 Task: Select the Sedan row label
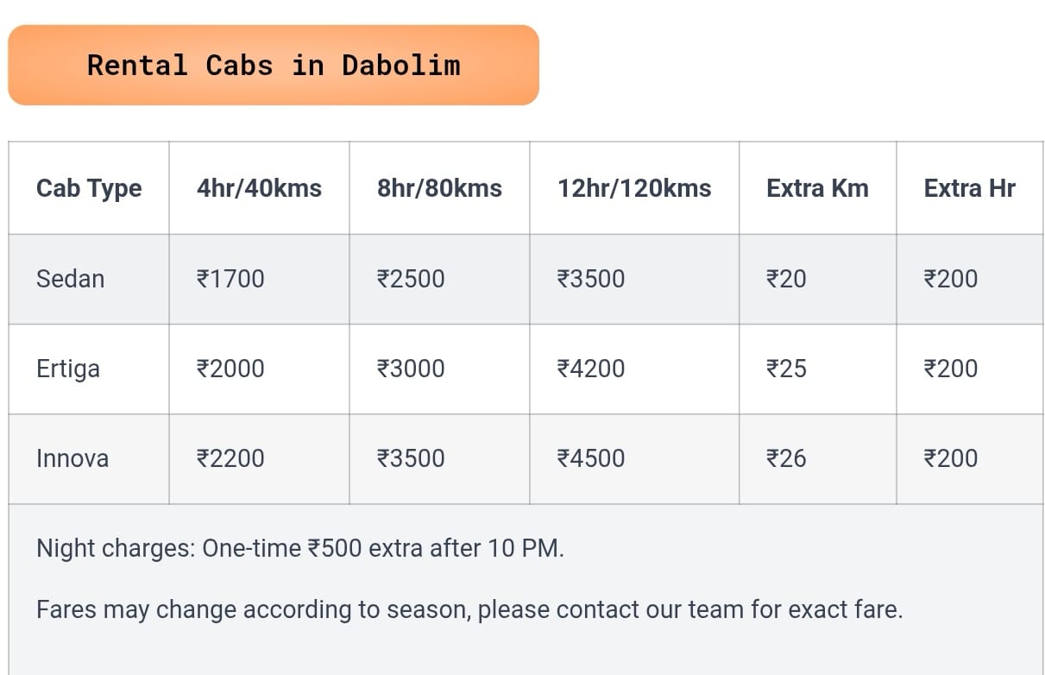(70, 279)
